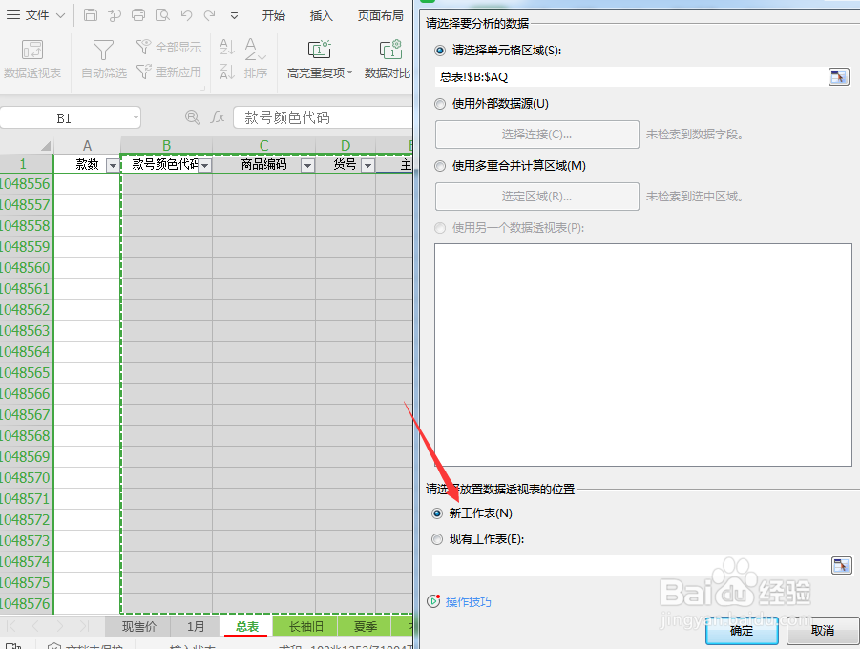Select the 新工作表(N) radio button
This screenshot has width=860, height=649.
point(439,513)
